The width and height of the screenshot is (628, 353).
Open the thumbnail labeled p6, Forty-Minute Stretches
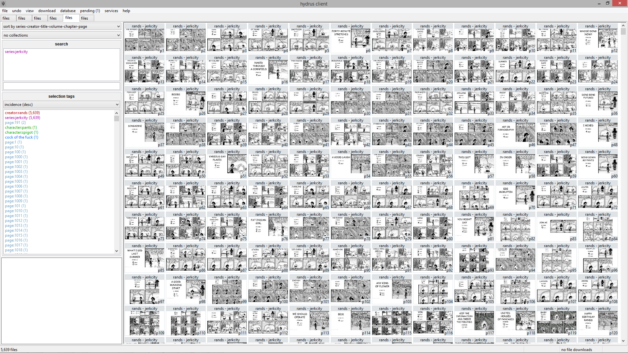pyautogui.click(x=350, y=38)
